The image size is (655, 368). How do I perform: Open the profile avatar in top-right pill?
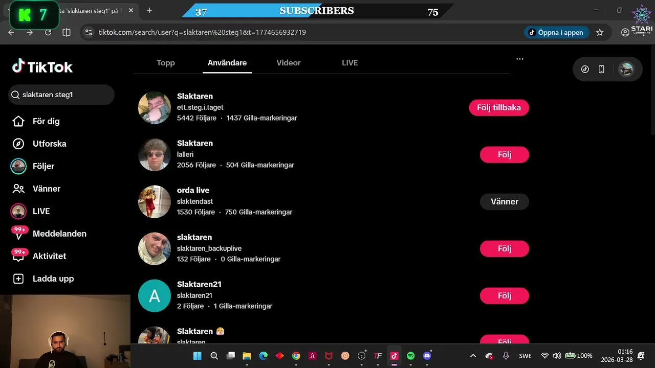pyautogui.click(x=626, y=70)
